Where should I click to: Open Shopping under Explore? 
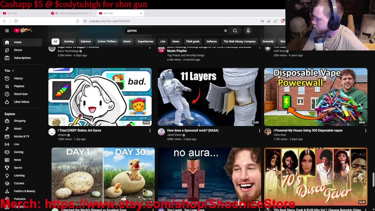(22, 121)
